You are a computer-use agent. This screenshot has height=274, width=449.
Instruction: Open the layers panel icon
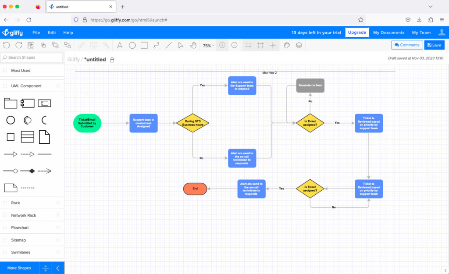[299, 45]
